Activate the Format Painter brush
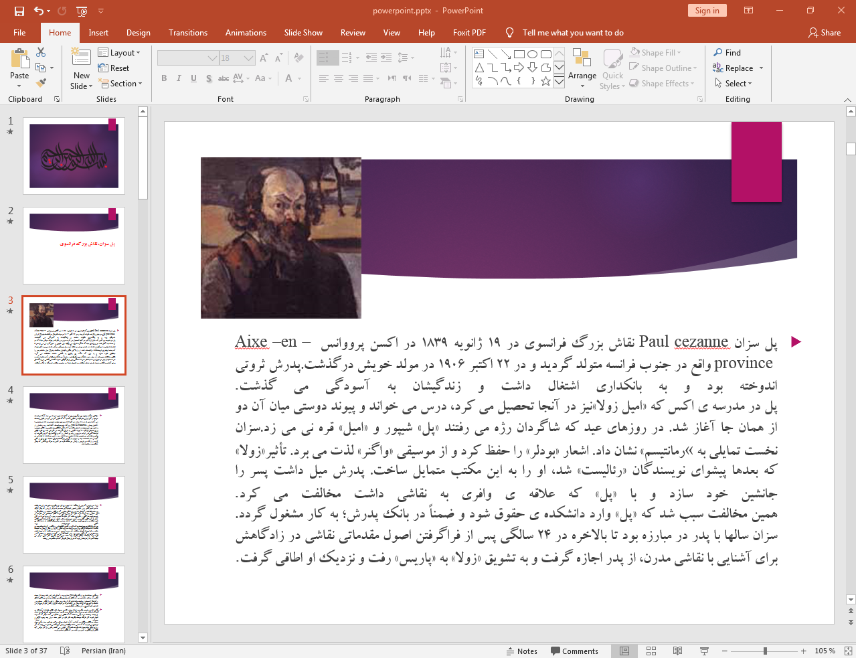This screenshot has height=658, width=856. click(41, 83)
